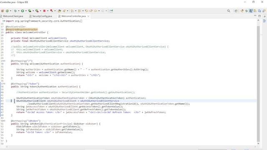
Task: Click the Next Annotation icon
Action: click(72, 11)
